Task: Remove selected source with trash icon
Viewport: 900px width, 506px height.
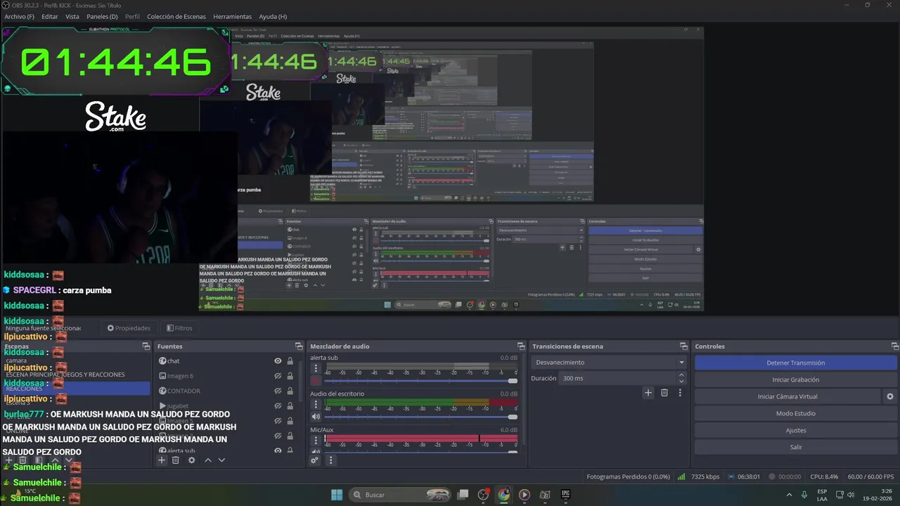Action: pos(176,460)
